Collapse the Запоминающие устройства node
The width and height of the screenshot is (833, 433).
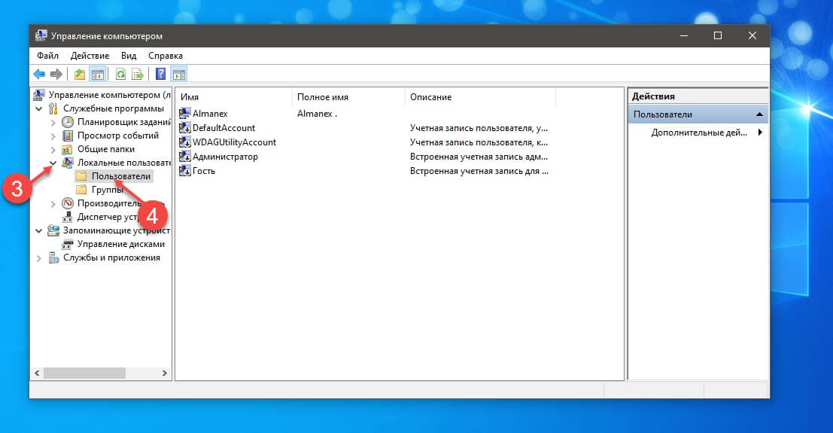39,231
